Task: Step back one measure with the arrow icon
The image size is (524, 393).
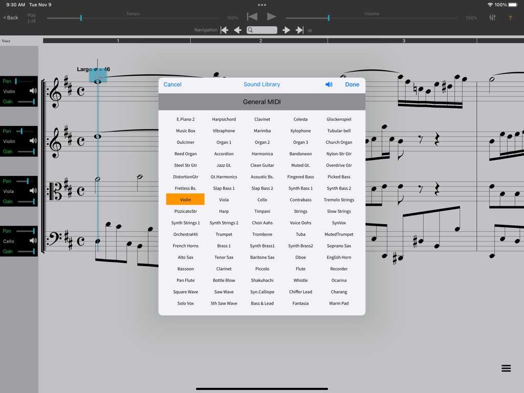Action: (237, 30)
